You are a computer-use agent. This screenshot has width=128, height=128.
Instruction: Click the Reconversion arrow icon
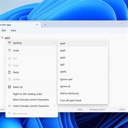9,113
